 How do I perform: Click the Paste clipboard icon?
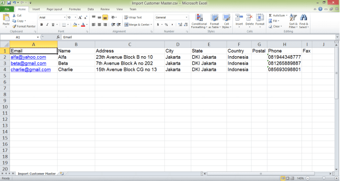click(6, 18)
